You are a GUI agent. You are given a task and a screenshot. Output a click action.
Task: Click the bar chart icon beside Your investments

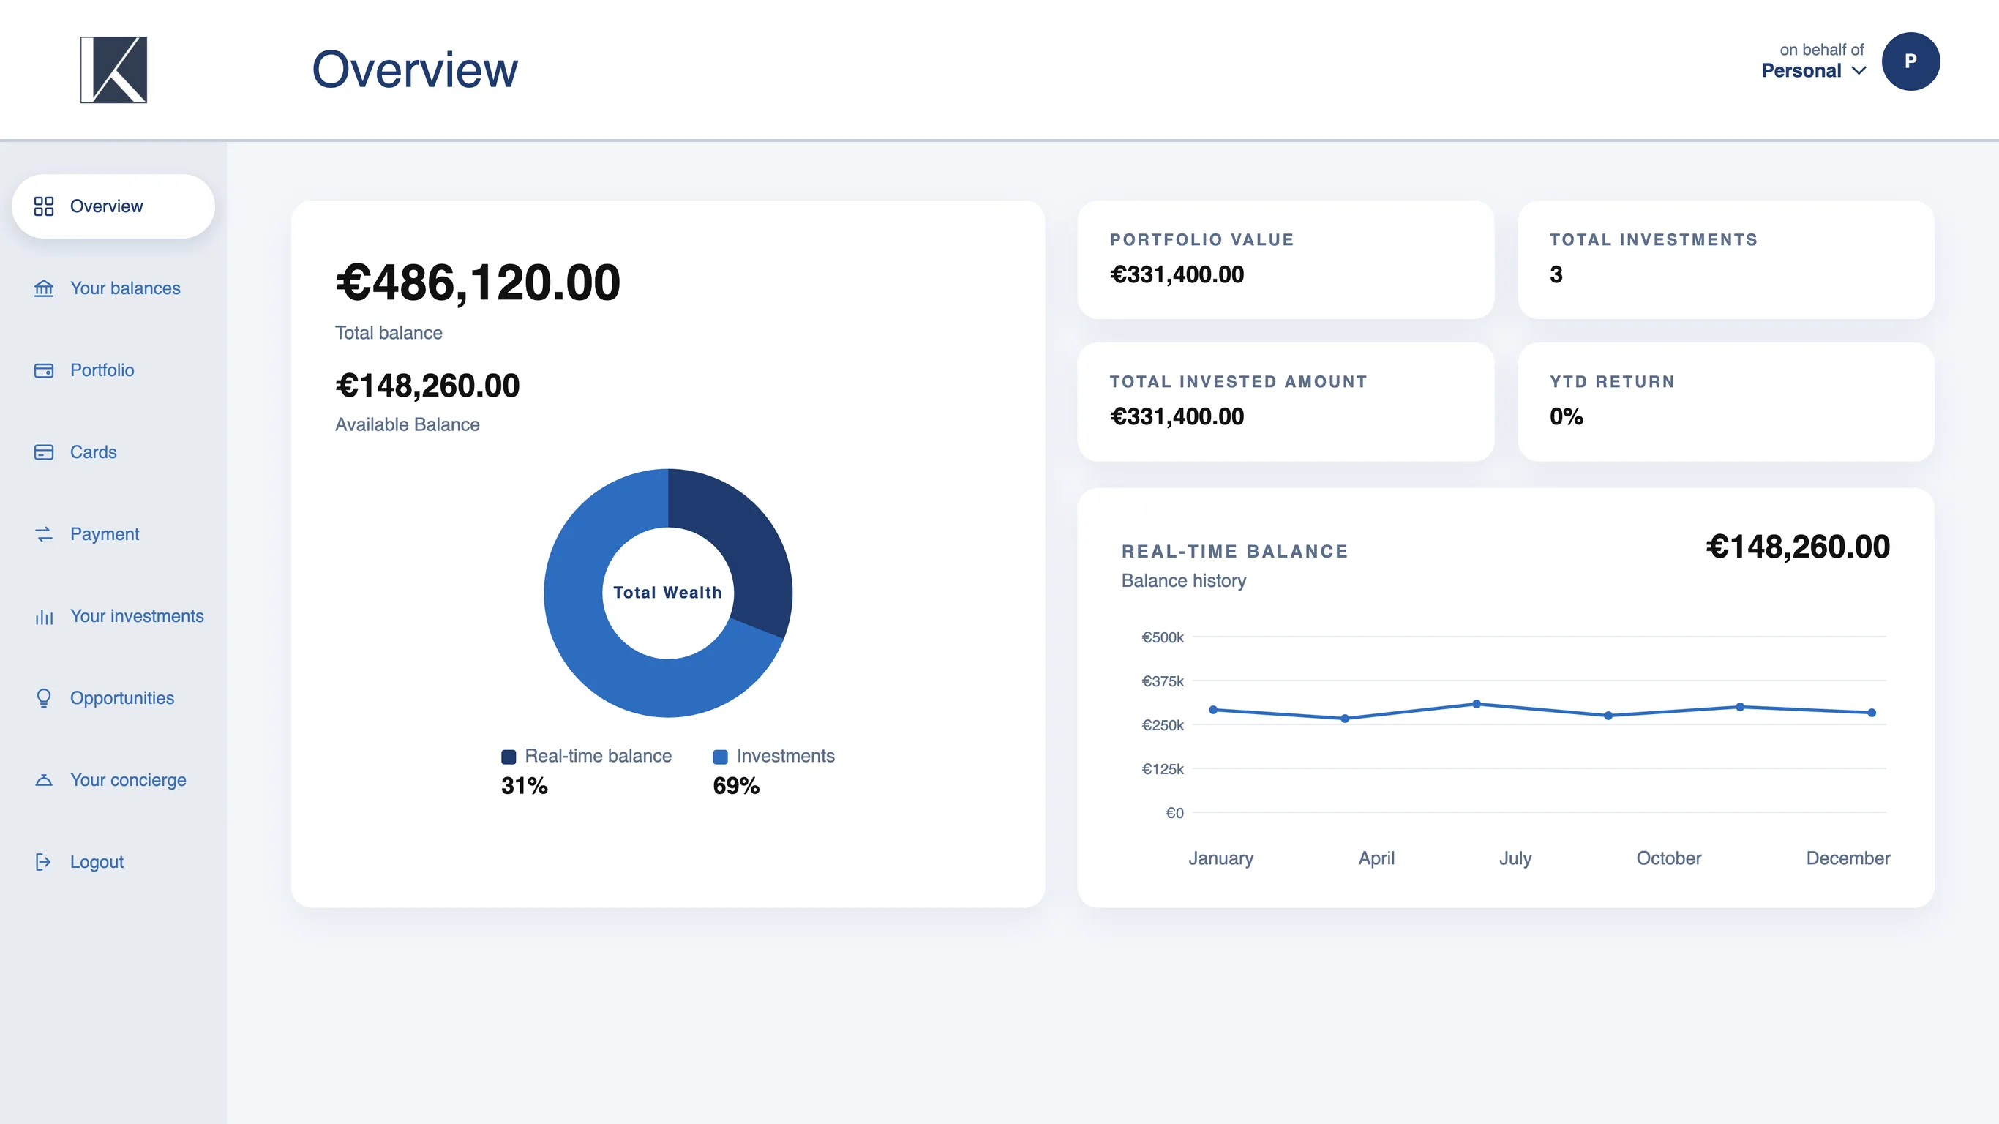pyautogui.click(x=43, y=616)
